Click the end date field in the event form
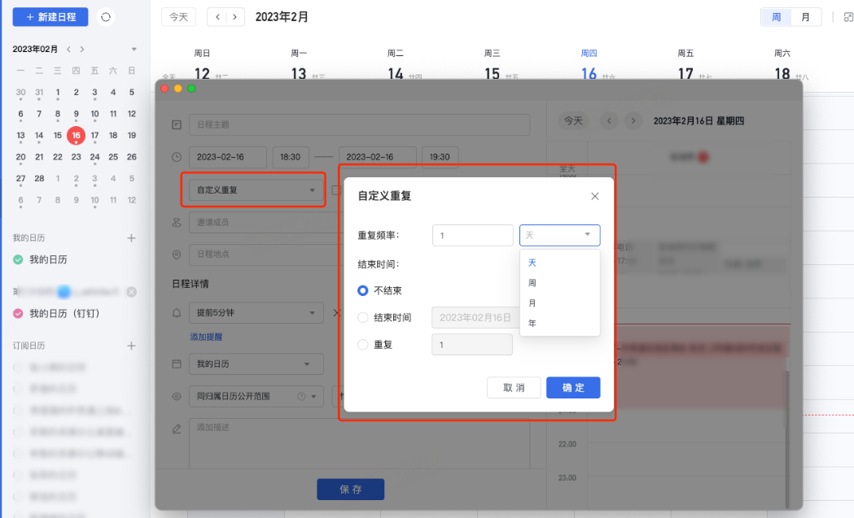Viewport: 854px width, 518px height. pyautogui.click(x=378, y=157)
